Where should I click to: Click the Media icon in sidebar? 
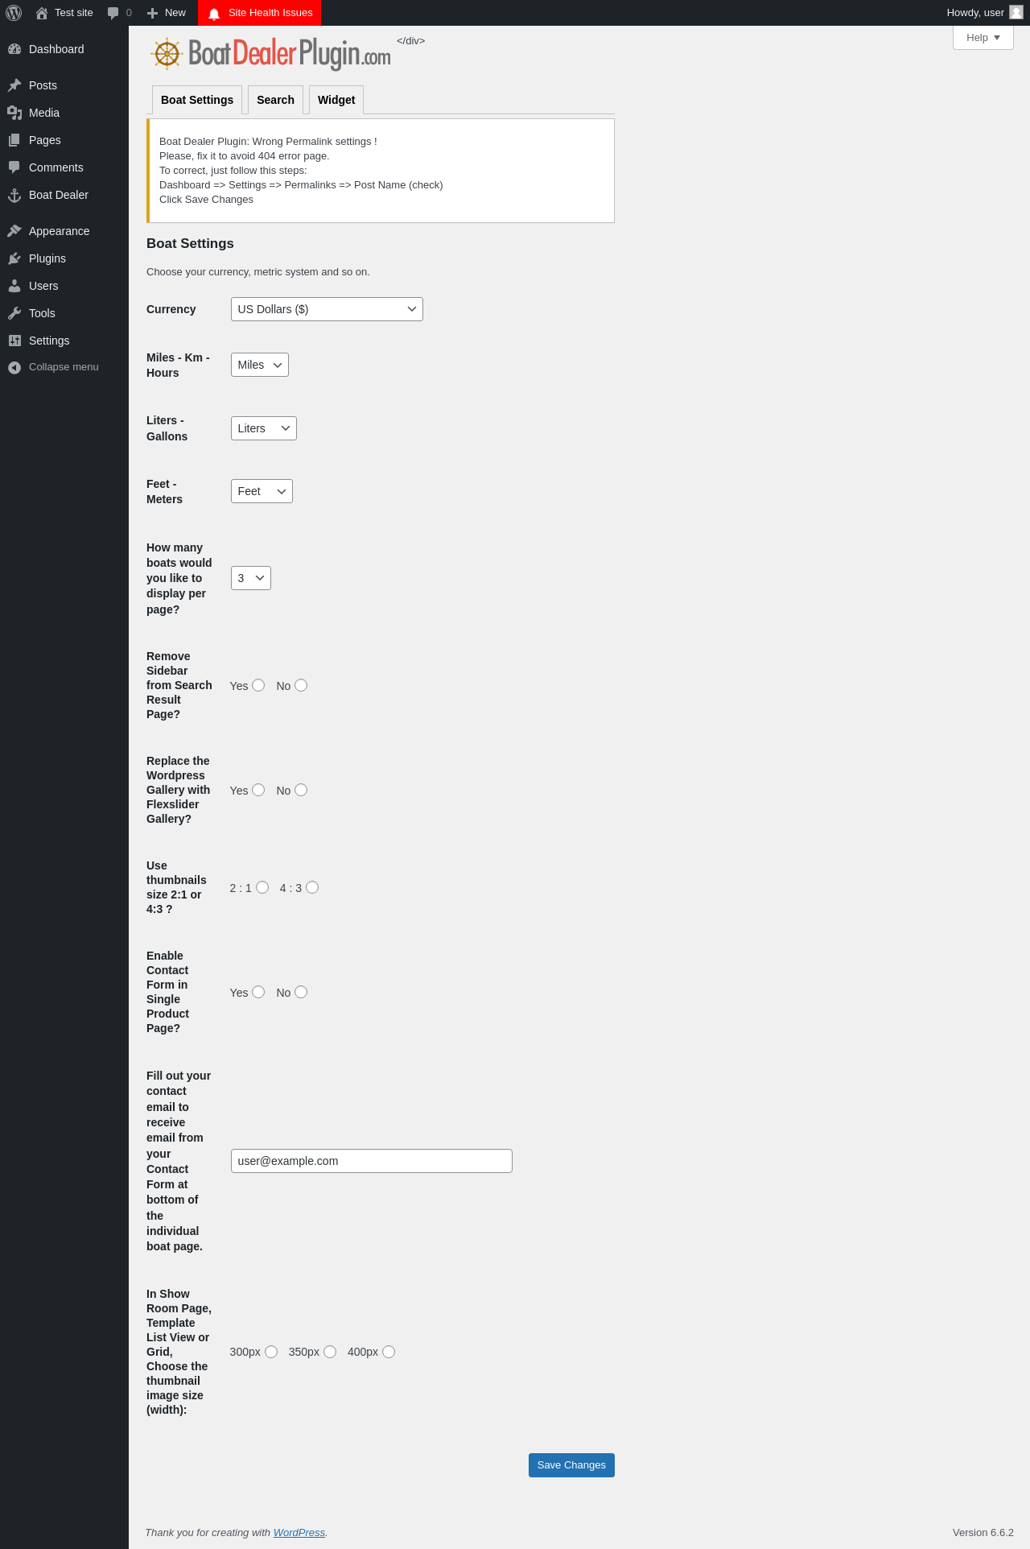[14, 113]
